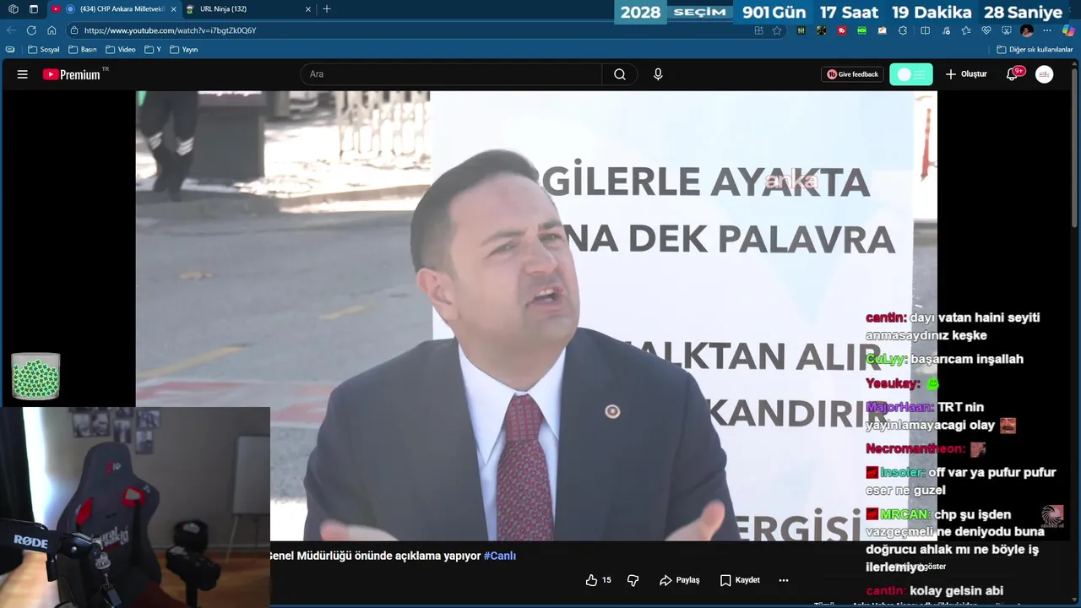Open the favorites list toolbar icon
The height and width of the screenshot is (608, 1081).
pyautogui.click(x=966, y=30)
